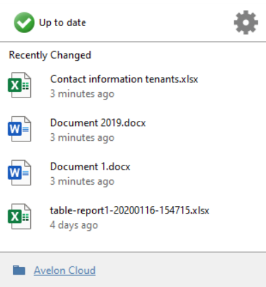Click the Word icon beside Document 2019.docx
266x287 pixels.
pyautogui.click(x=19, y=129)
